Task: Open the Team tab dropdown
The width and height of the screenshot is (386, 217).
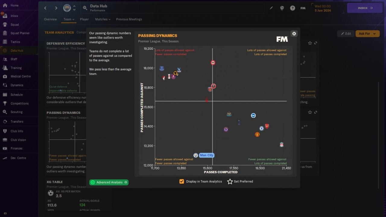Action: tap(69, 19)
